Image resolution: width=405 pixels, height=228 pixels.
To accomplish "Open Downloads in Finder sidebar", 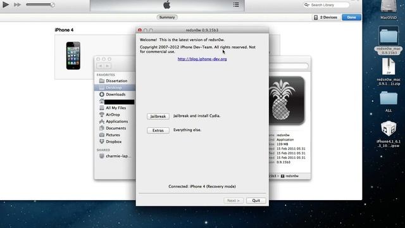I will (115, 94).
